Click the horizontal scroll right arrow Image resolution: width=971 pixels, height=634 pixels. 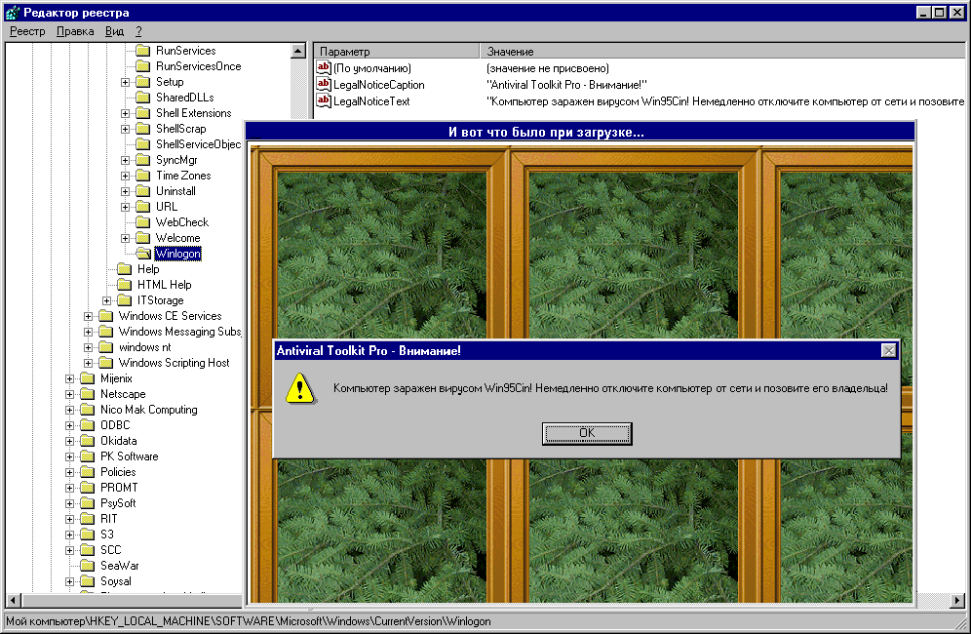957,600
